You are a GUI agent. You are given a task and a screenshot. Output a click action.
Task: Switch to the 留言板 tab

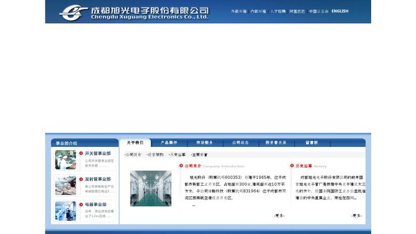pyautogui.click(x=312, y=143)
